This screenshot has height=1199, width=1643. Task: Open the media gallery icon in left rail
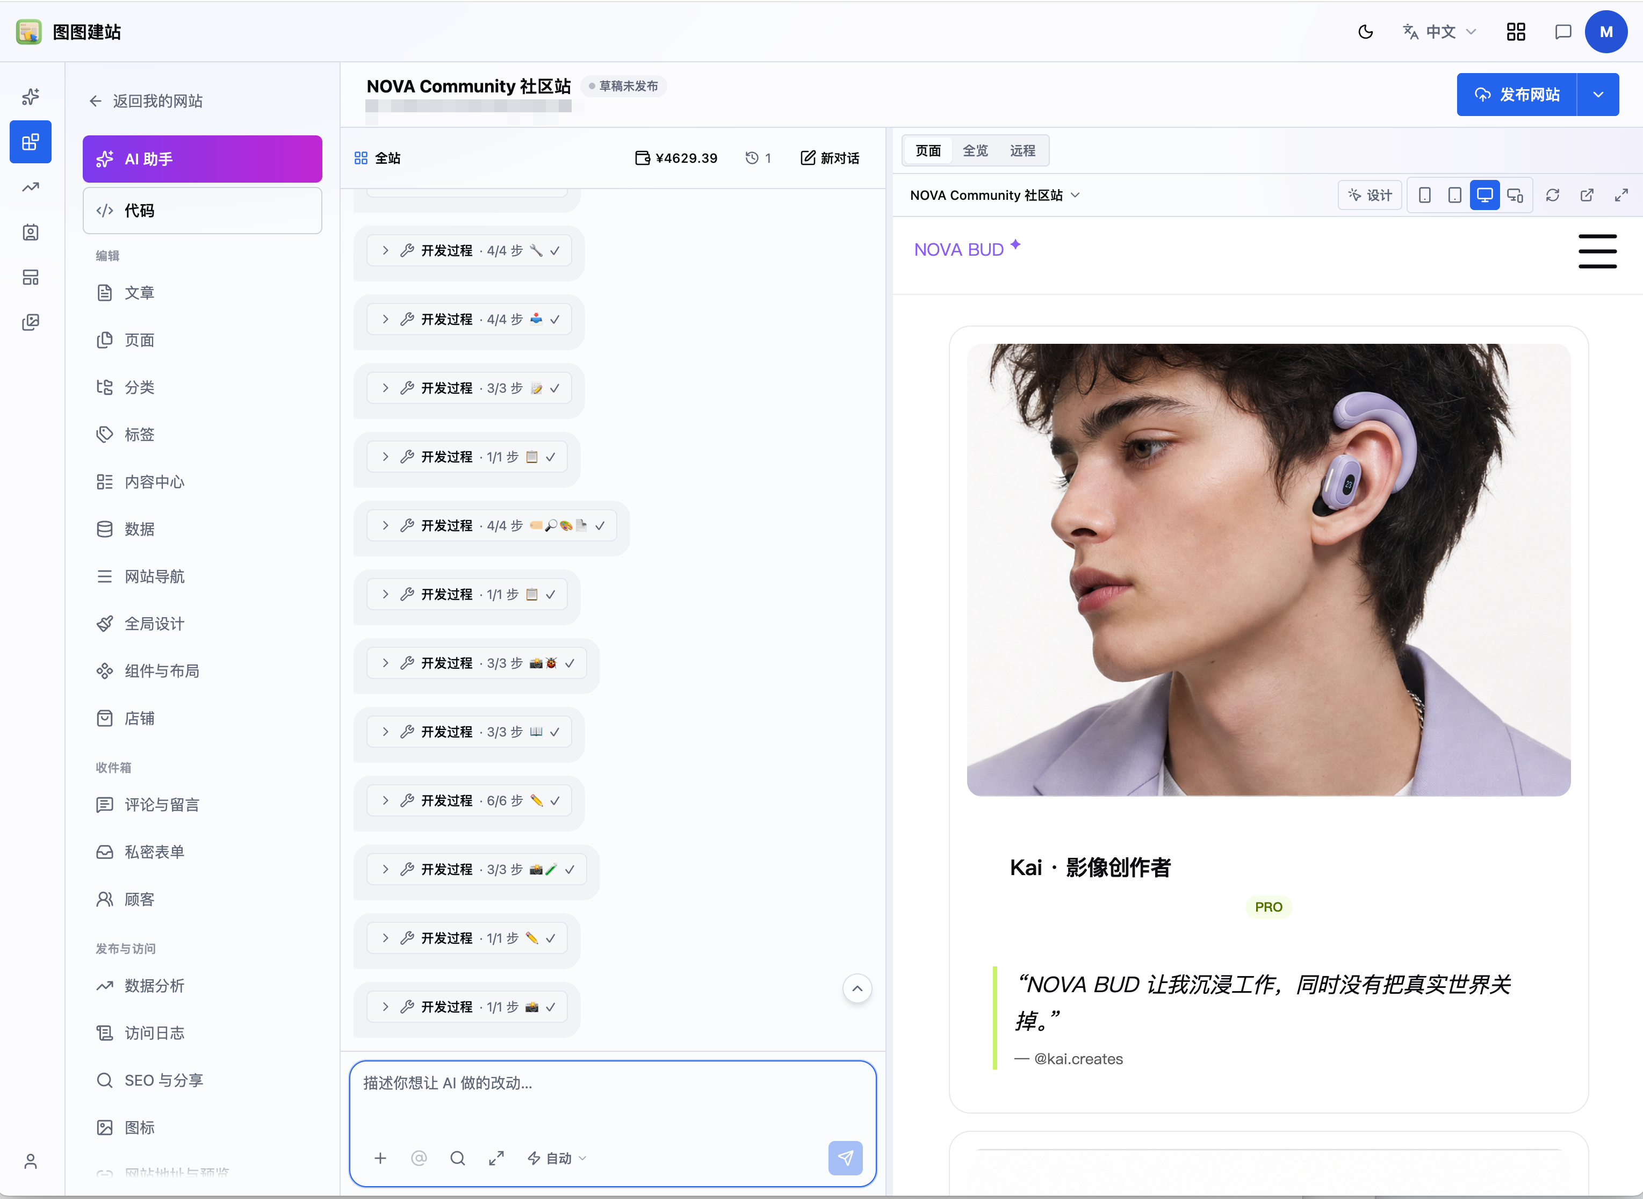click(x=31, y=322)
